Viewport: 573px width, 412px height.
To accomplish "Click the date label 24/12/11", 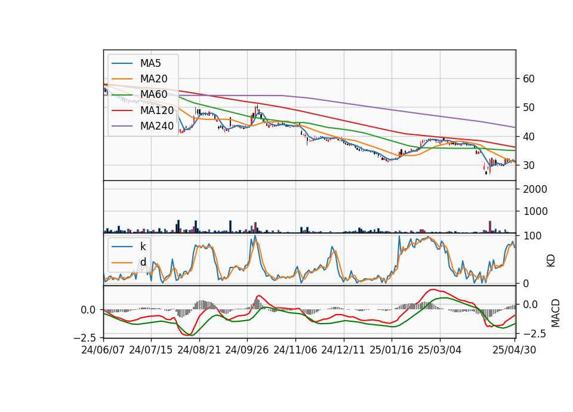I will 343,350.
